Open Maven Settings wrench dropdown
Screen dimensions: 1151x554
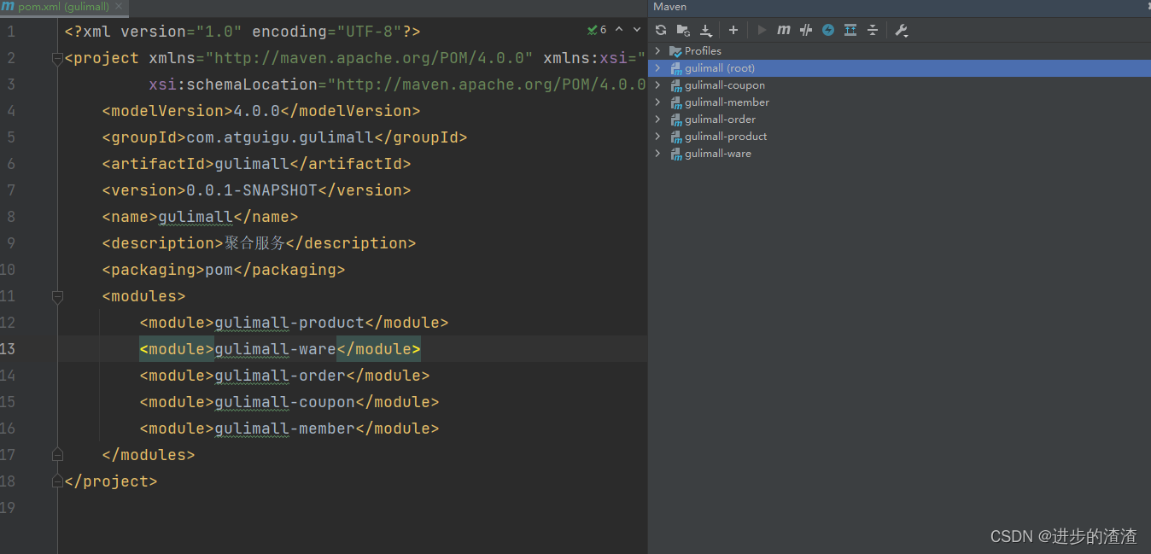click(901, 30)
